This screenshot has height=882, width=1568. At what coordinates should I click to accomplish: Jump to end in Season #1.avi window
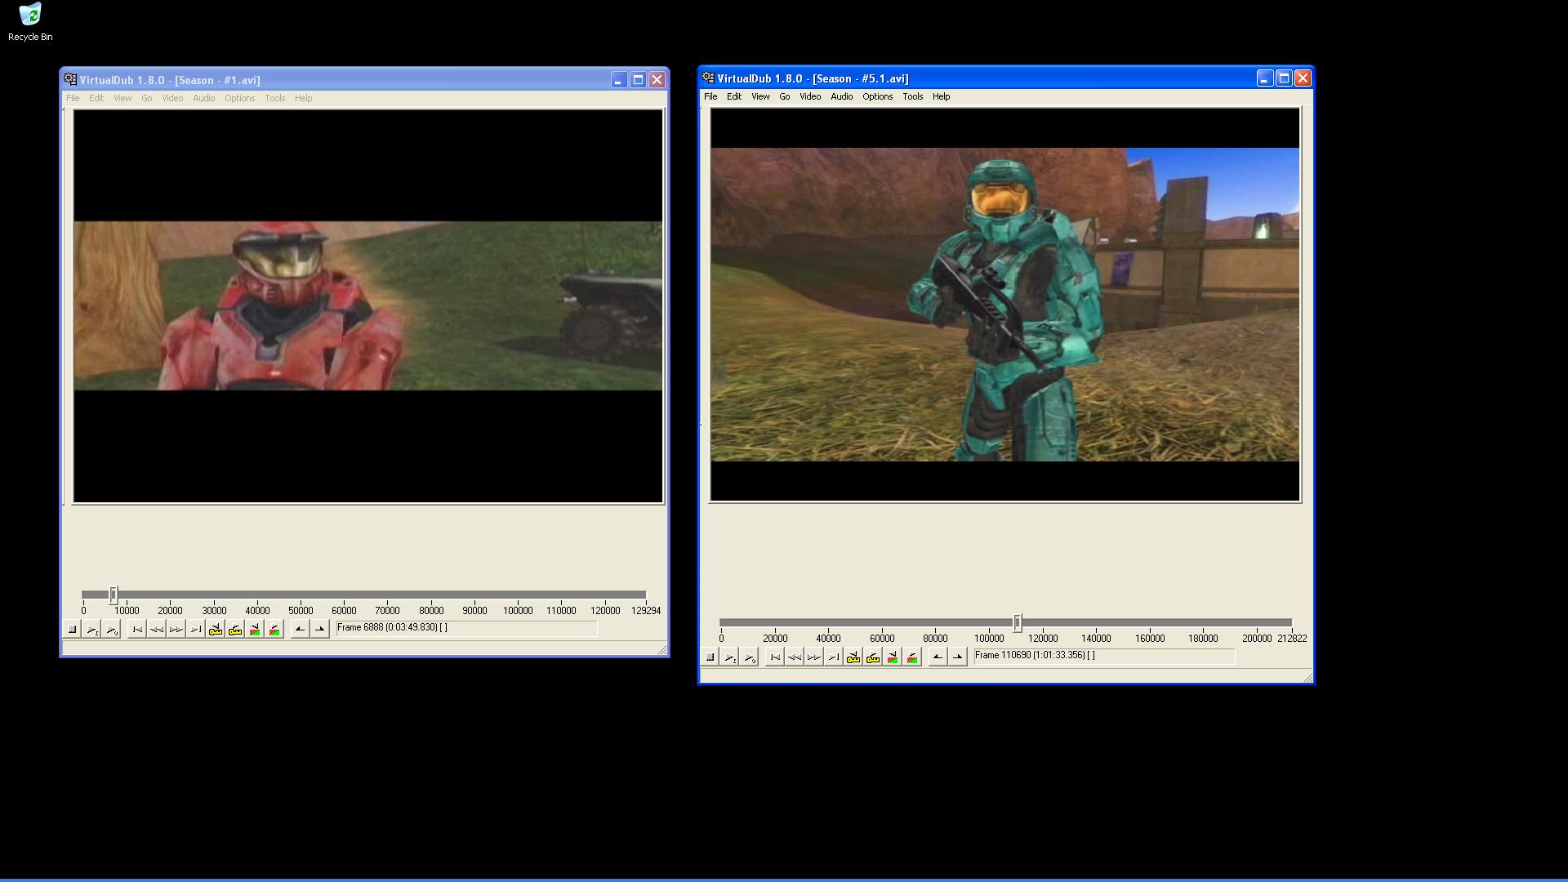(x=196, y=630)
